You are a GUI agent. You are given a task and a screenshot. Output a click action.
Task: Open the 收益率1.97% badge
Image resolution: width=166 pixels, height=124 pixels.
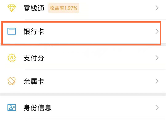pos(64,8)
